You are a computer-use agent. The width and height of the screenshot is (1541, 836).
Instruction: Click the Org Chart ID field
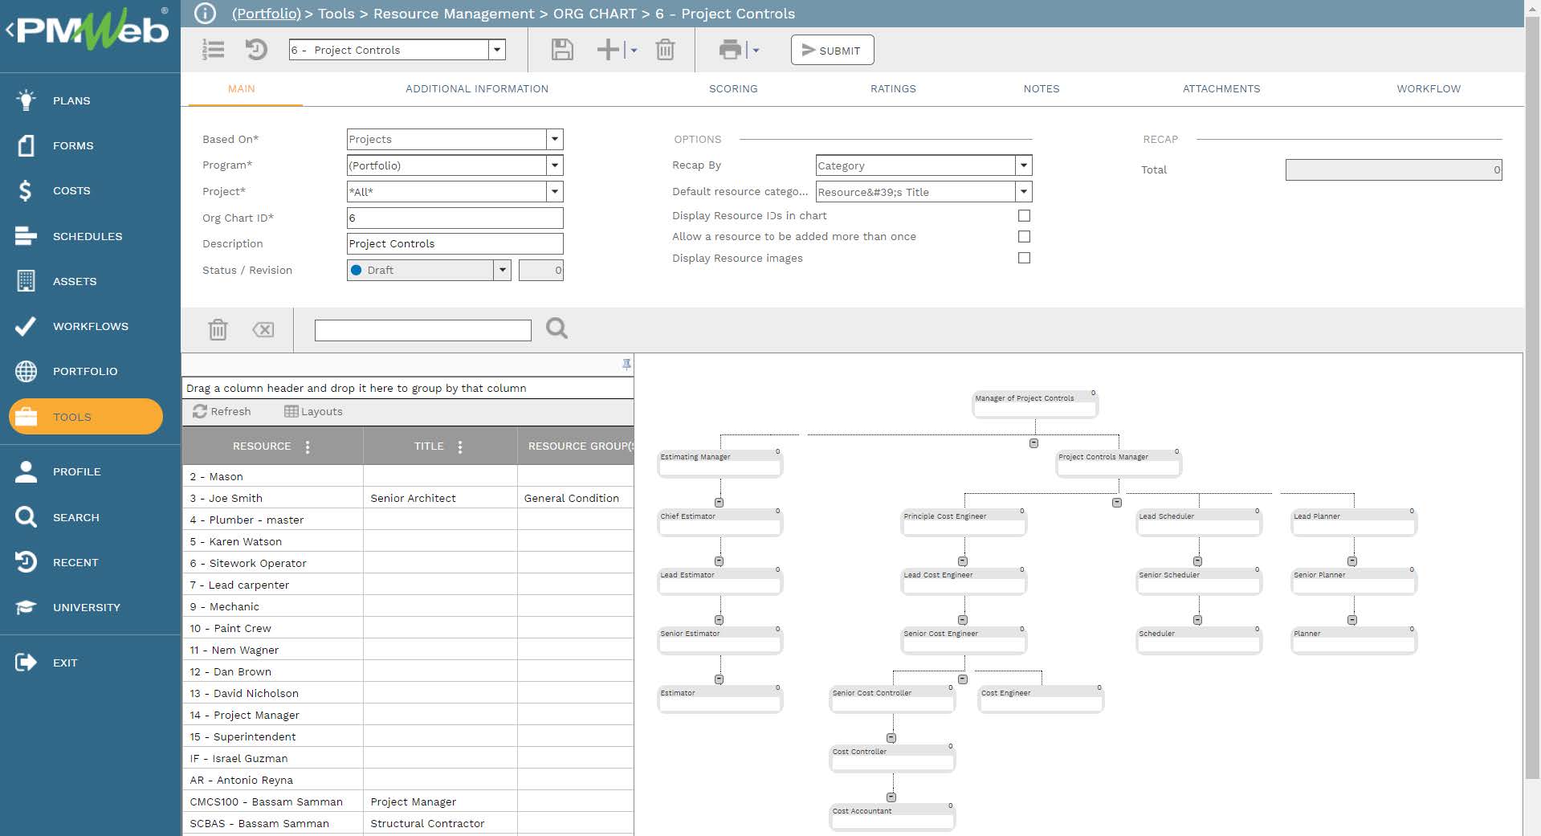[455, 218]
